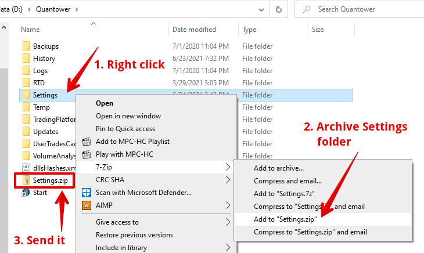Click the Settings.zip archive icon
Screen dimensions: 424x253
26,180
